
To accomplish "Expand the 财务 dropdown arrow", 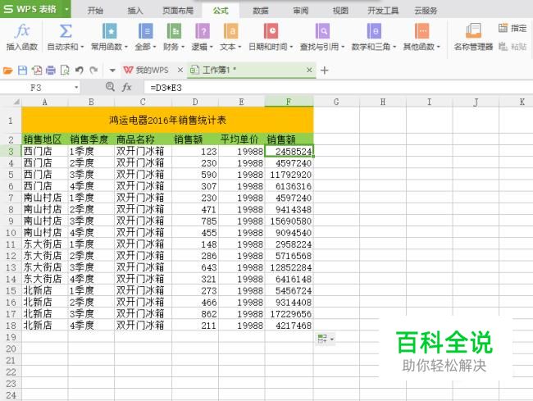I will click(x=183, y=47).
